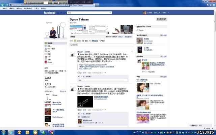Open the Facebook notifications globe icon
216x135 pixels.
click(x=64, y=13)
